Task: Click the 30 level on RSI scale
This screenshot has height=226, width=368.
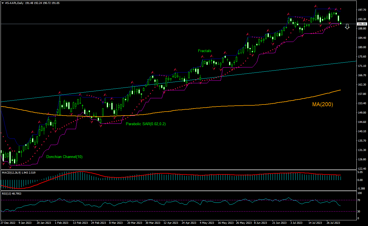Action: pyautogui.click(x=359, y=211)
